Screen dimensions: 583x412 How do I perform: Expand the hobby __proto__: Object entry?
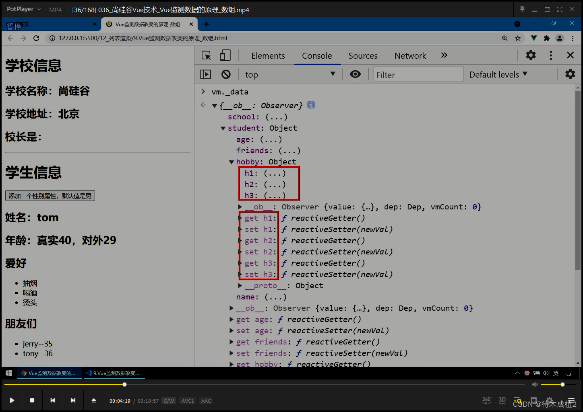(240, 286)
